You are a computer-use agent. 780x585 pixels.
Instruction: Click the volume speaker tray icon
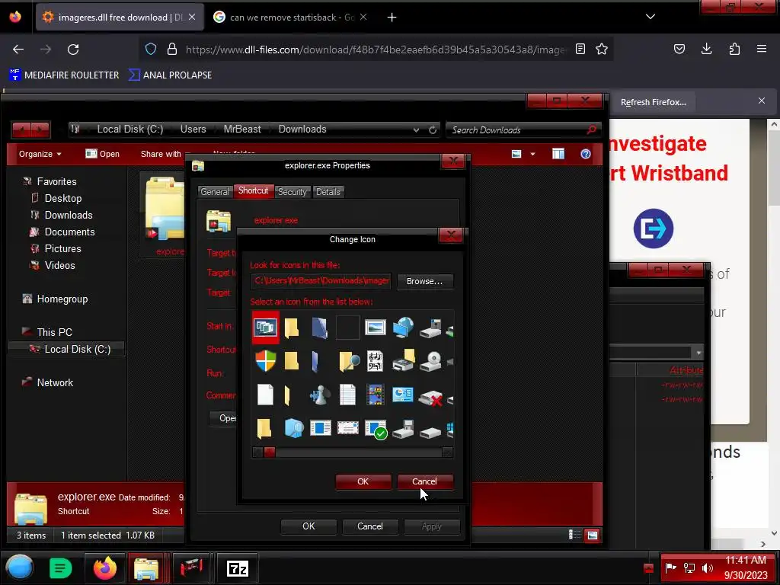tap(707, 567)
